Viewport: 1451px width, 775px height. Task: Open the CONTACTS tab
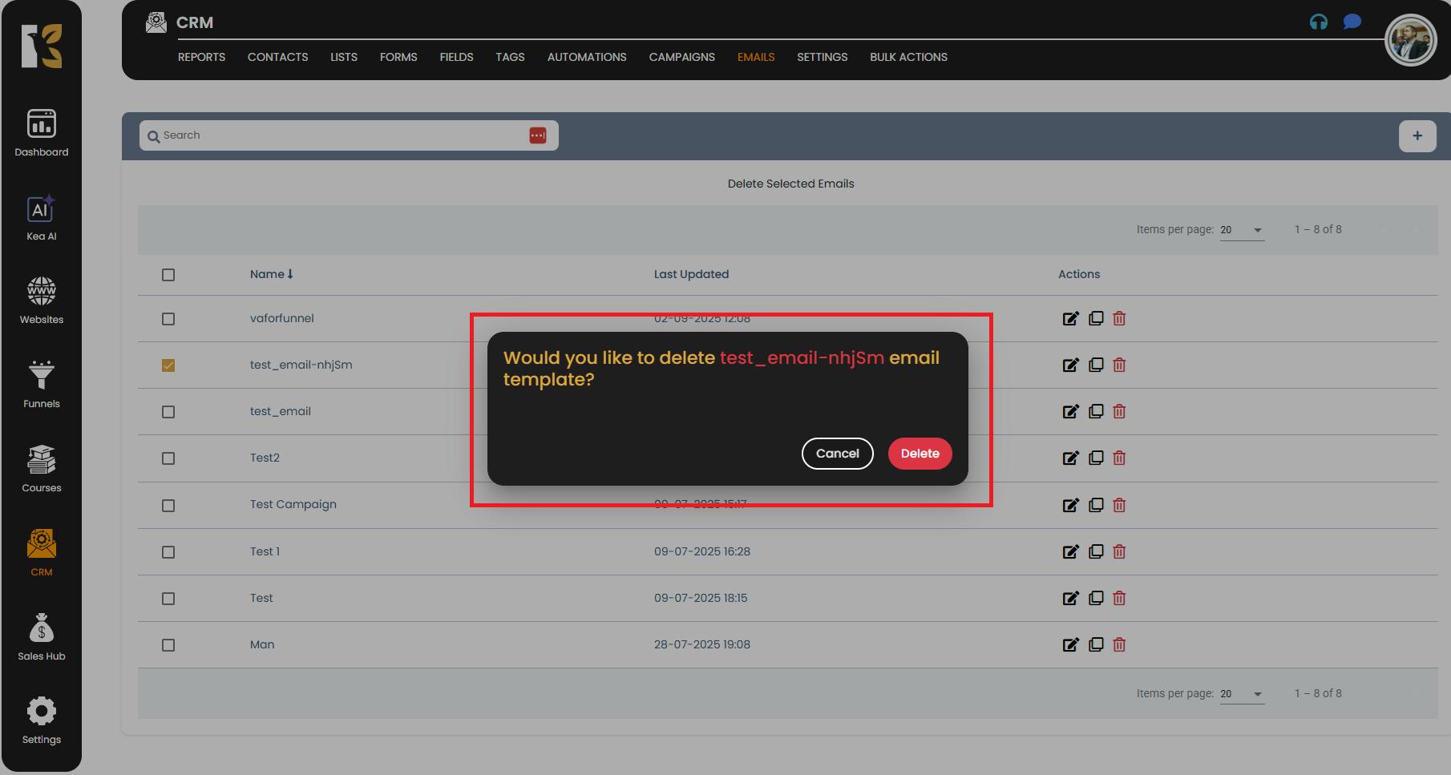277,57
